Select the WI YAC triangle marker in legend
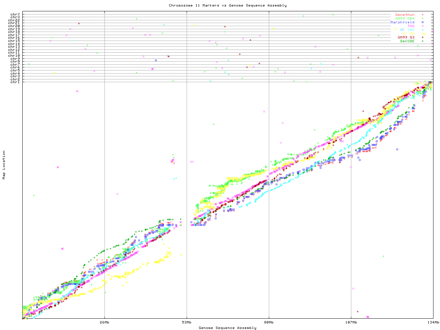The image size is (440, 330). point(422,30)
